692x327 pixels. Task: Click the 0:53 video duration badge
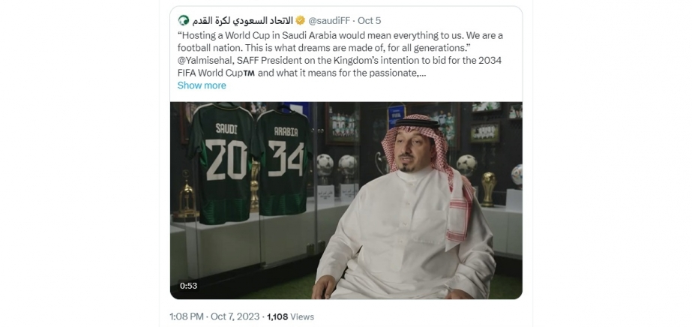tap(188, 286)
